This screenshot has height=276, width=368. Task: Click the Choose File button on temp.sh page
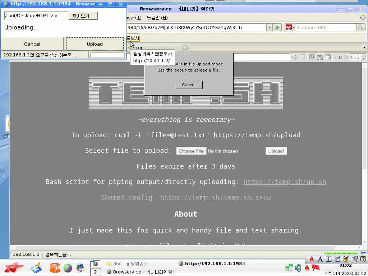coord(191,151)
